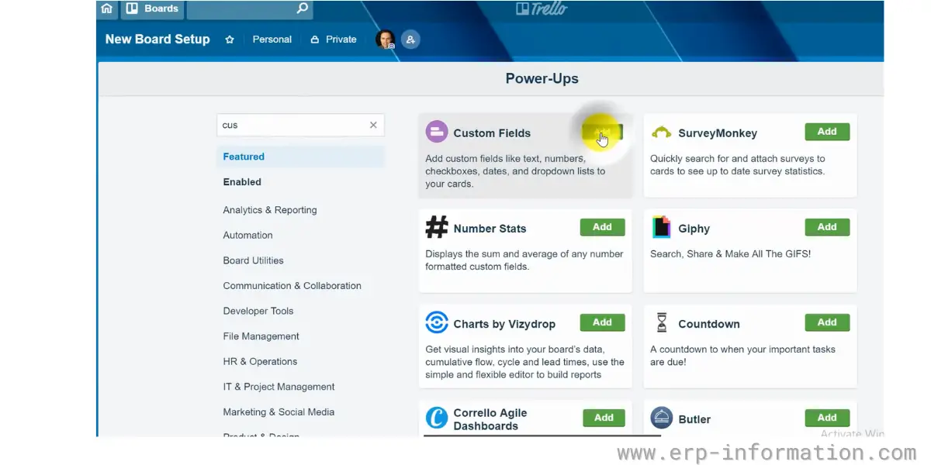Click the Countdown description text
Image resolution: width=931 pixels, height=465 pixels.
pos(742,356)
